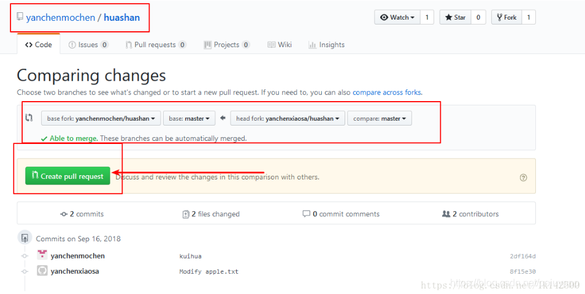Click the Create pull request button
This screenshot has width=585, height=294.
(x=67, y=176)
